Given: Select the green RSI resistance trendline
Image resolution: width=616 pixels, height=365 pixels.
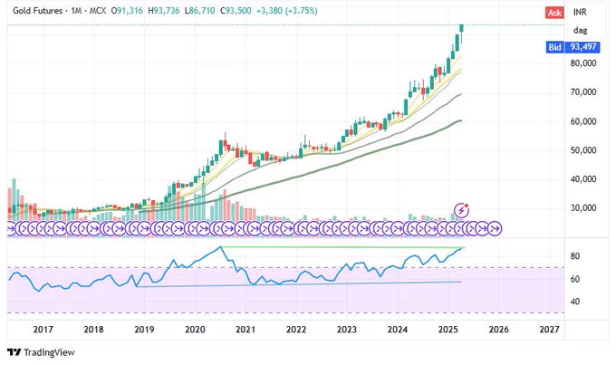Looking at the screenshot, I should (342, 247).
